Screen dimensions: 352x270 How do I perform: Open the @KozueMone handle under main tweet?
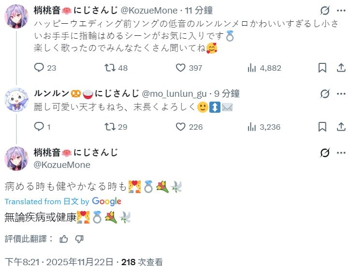[x=62, y=165]
